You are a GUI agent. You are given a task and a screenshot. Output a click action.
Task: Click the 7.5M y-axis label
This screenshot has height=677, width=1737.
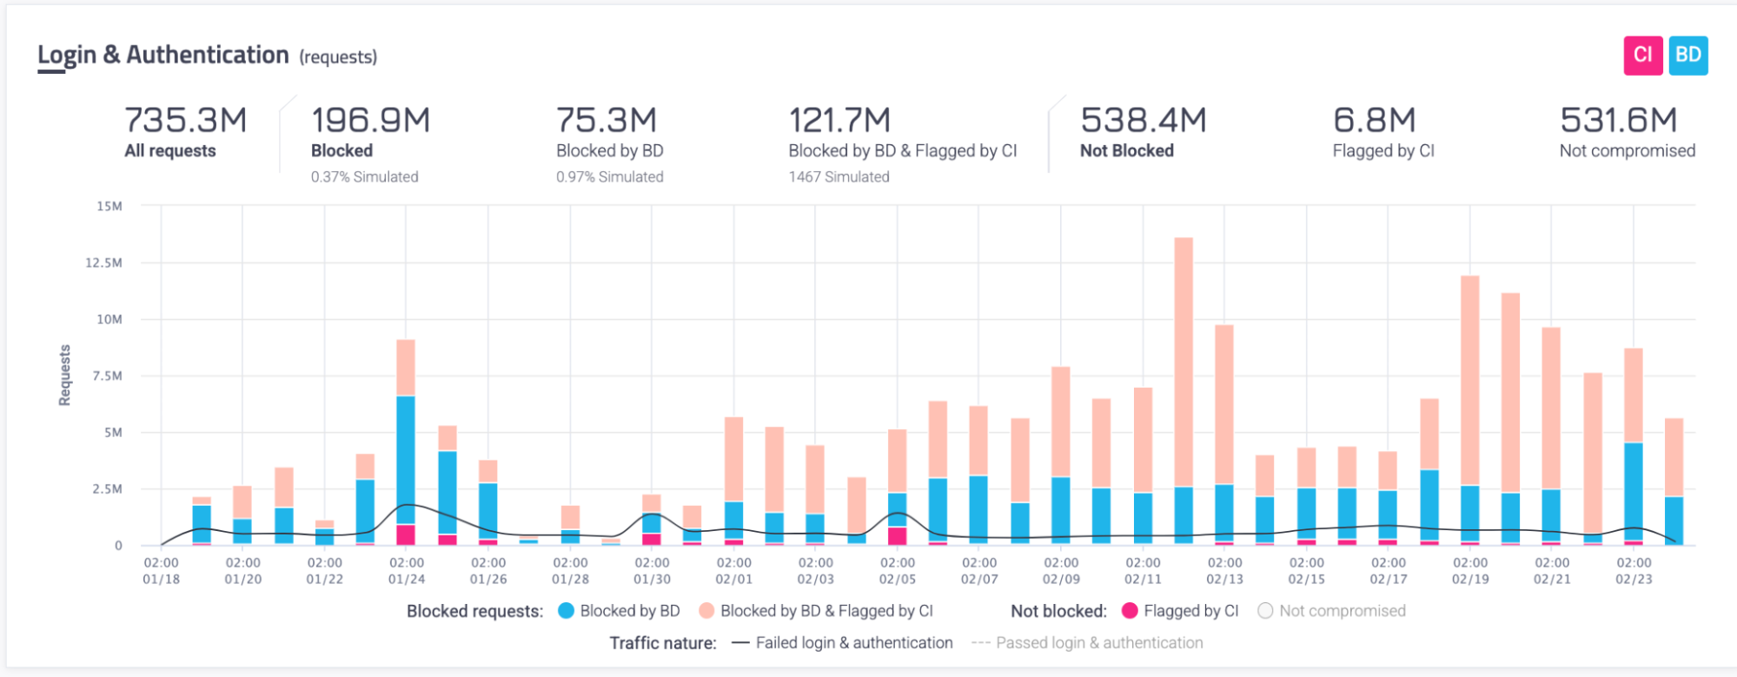tap(108, 375)
